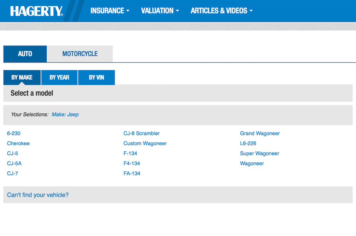Expand the Articles & Videos menu
Viewport: 356px width, 236px height.
pos(221,11)
